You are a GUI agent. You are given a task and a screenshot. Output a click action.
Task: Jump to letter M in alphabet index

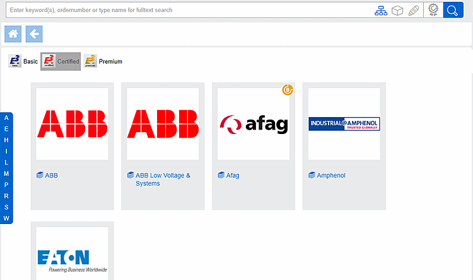coord(6,174)
